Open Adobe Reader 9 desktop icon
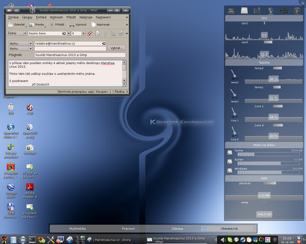The width and height of the screenshot is (306, 244). pos(30,187)
